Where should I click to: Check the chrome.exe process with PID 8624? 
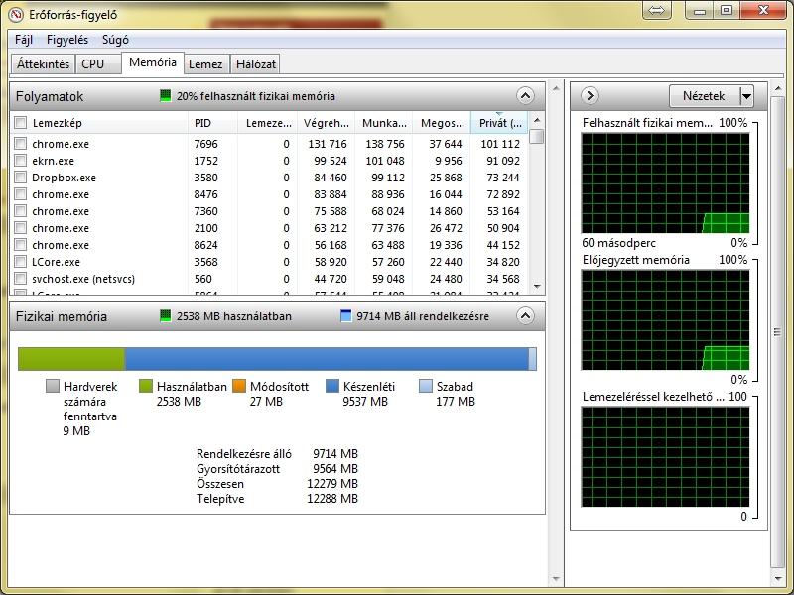(x=20, y=244)
